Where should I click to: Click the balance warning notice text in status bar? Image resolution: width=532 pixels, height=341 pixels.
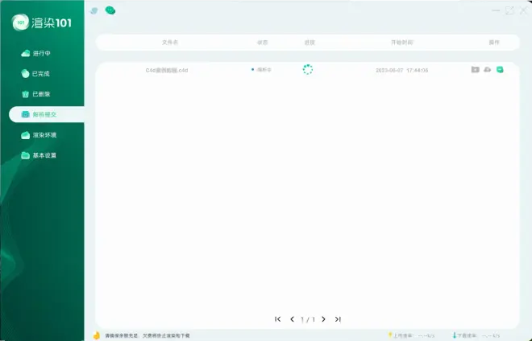click(148, 335)
